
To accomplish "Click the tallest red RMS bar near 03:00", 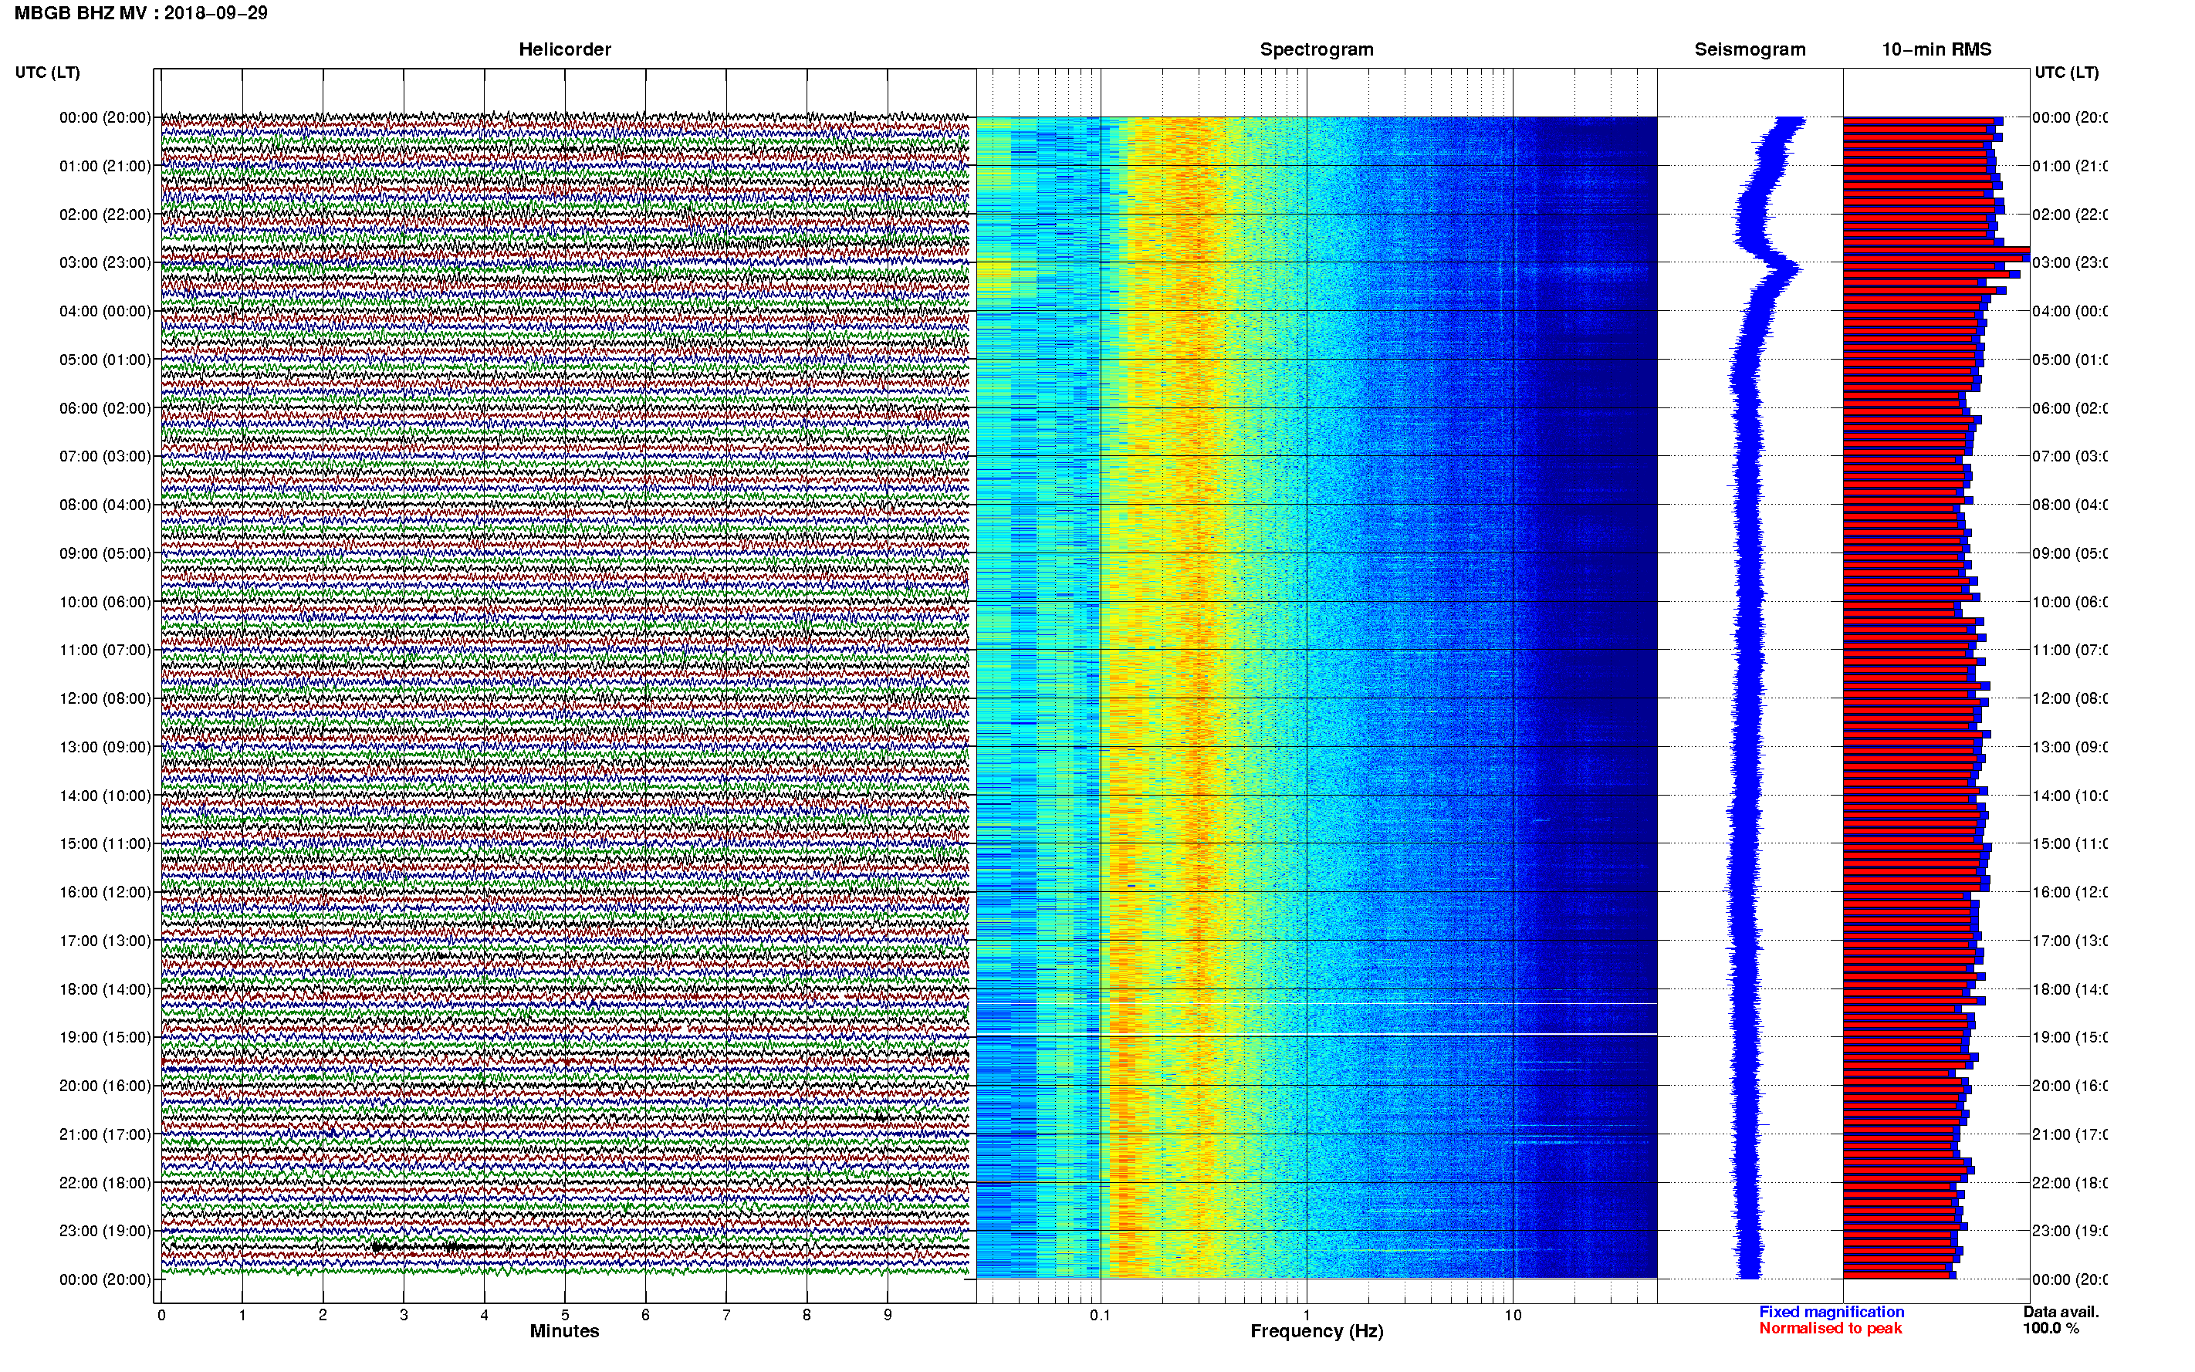I will click(1936, 249).
